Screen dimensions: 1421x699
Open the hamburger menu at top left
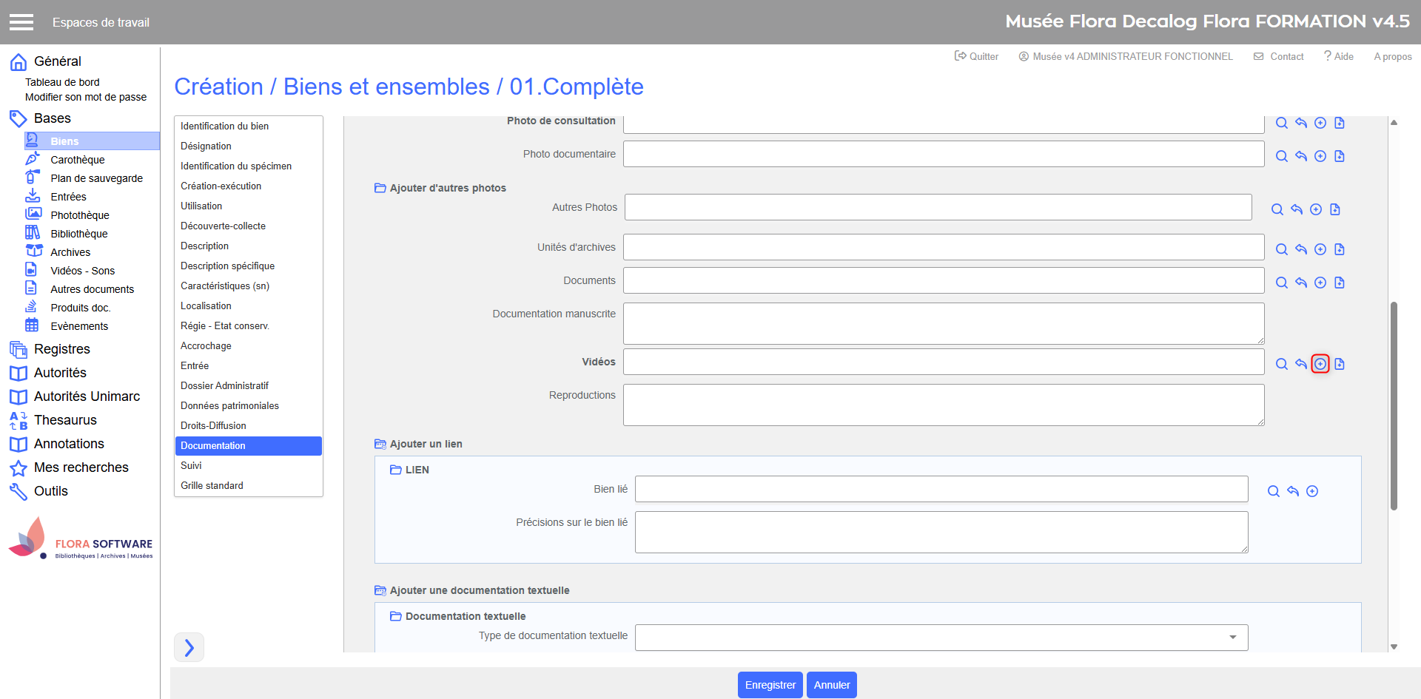[x=21, y=22]
